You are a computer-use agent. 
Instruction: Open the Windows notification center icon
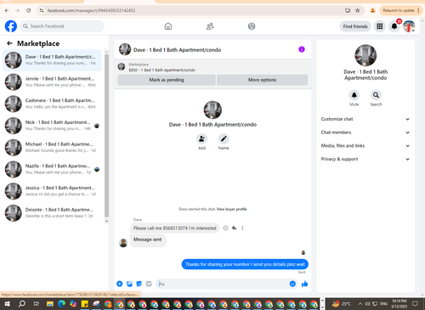[415, 304]
